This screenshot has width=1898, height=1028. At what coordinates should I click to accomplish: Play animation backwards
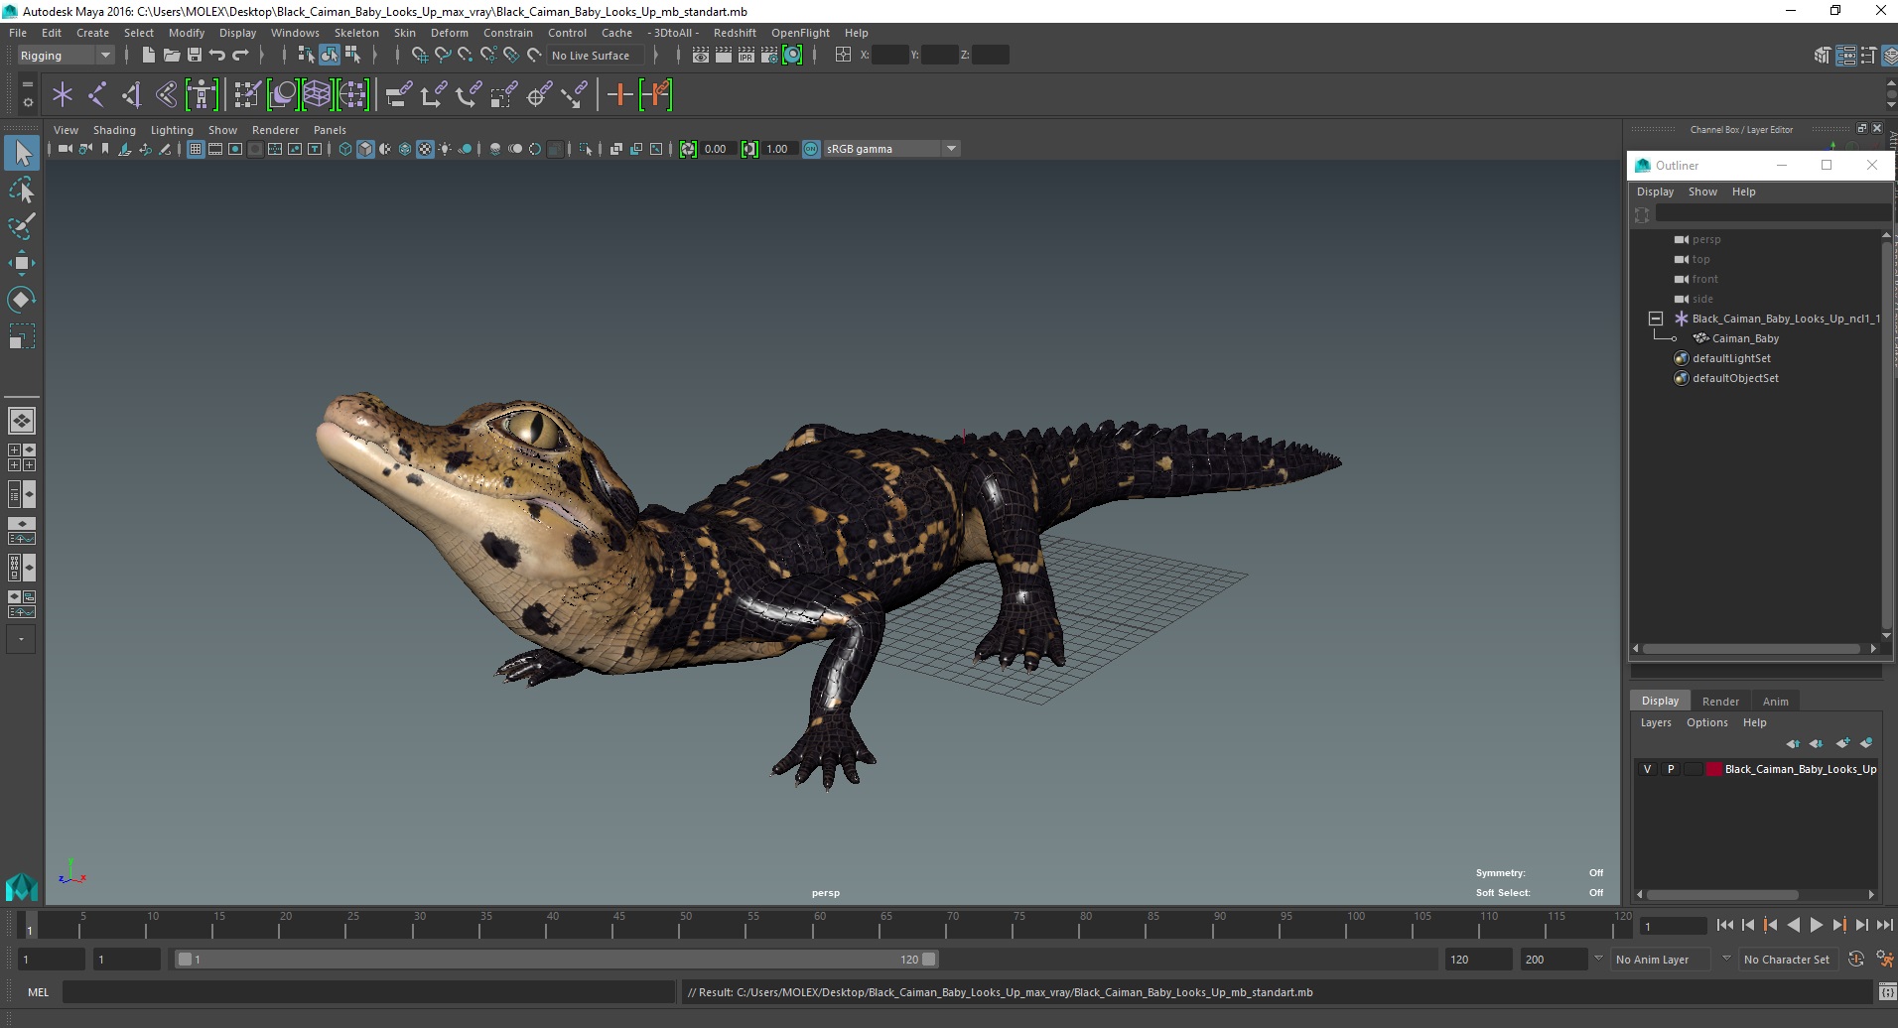coord(1793,925)
